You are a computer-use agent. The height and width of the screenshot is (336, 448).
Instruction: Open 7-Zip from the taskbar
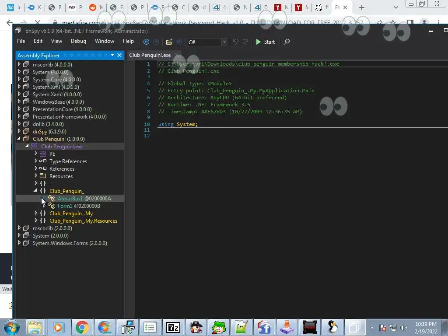[x=173, y=327]
